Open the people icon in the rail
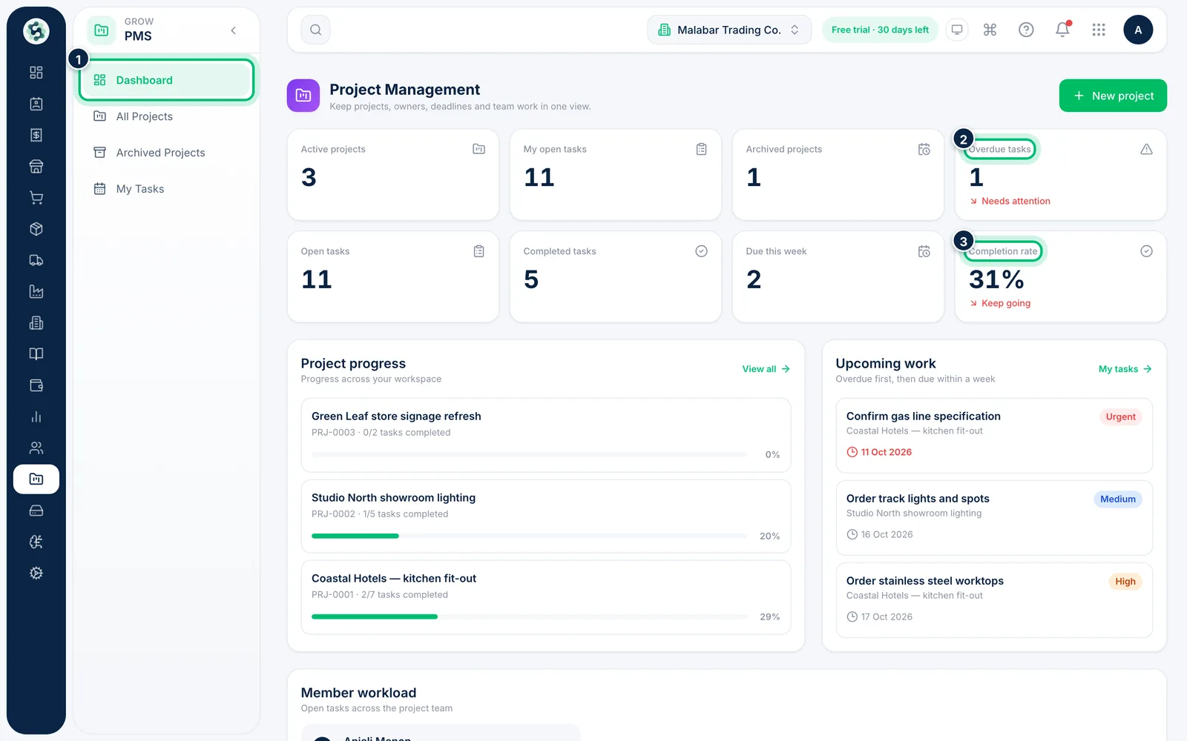Image resolution: width=1187 pixels, height=741 pixels. [x=36, y=448]
